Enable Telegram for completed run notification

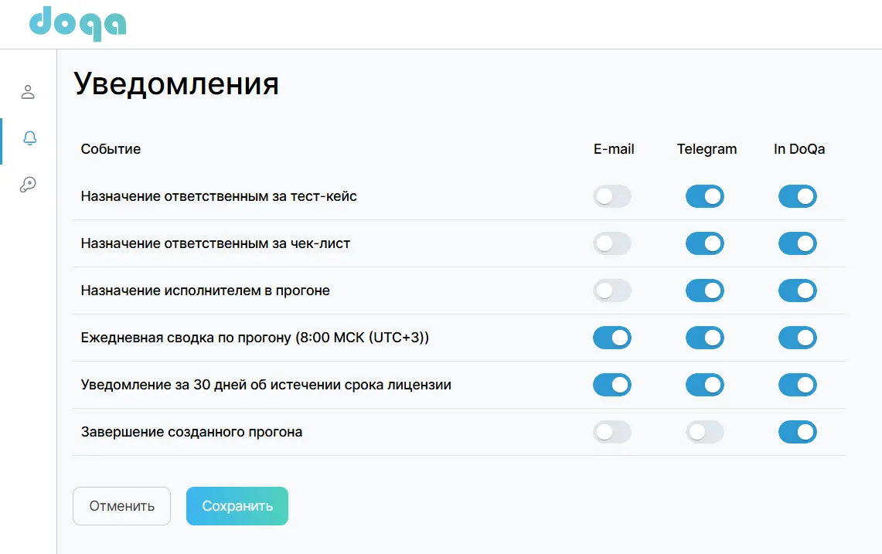pos(705,432)
